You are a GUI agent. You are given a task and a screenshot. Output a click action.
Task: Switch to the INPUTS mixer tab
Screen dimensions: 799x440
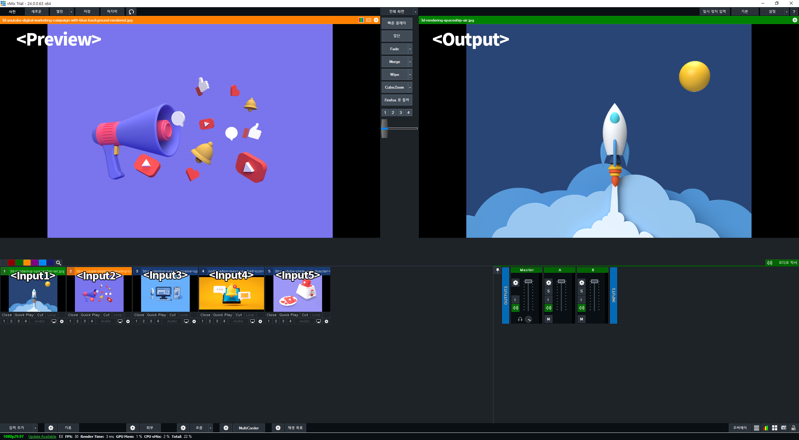(614, 295)
